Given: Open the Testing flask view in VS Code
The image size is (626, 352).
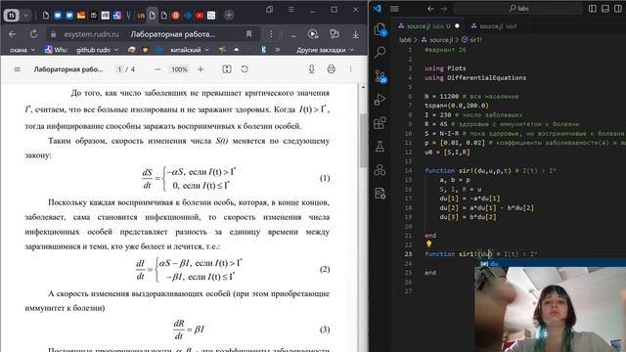Looking at the screenshot, I should pyautogui.click(x=380, y=147).
